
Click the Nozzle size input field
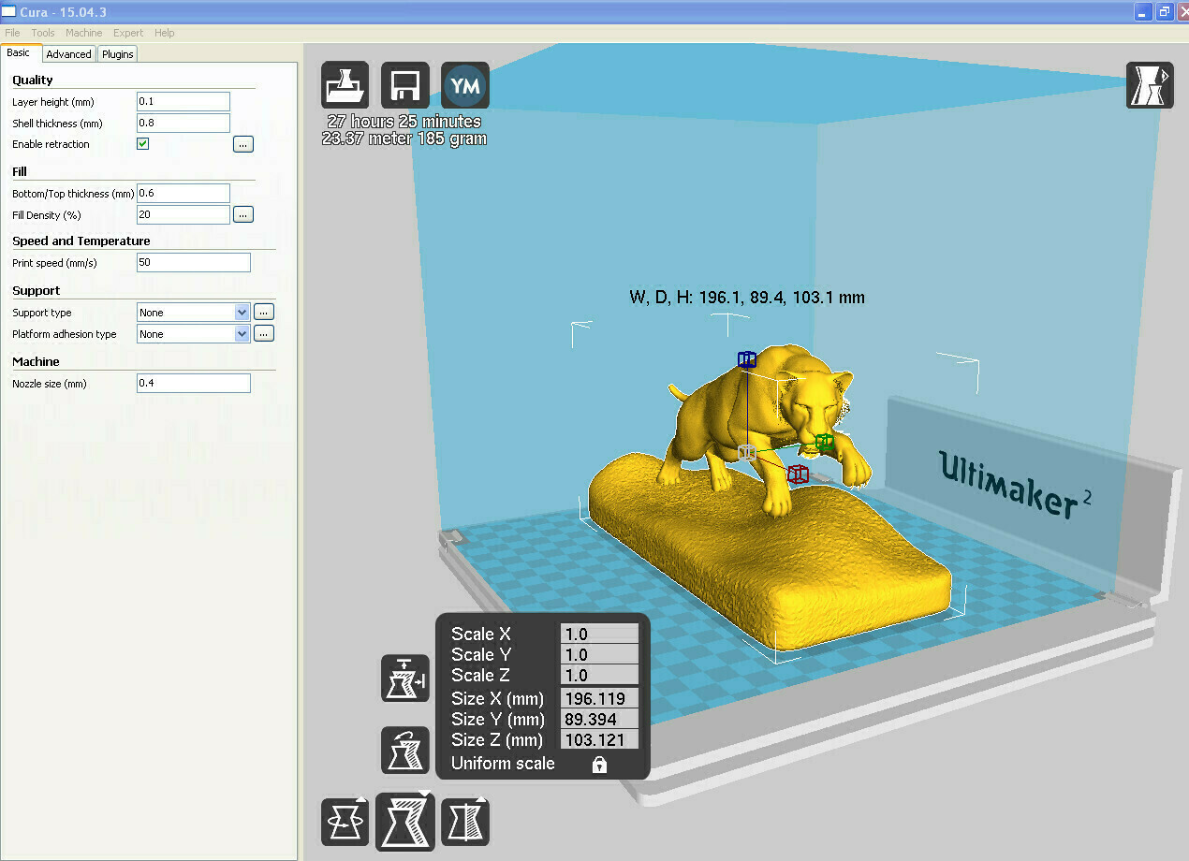[194, 383]
